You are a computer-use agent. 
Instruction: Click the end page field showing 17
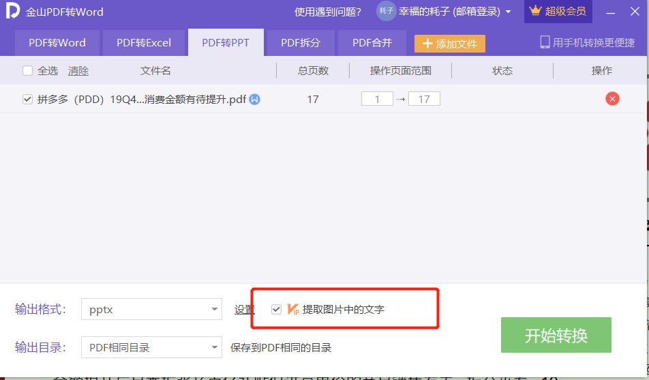[x=424, y=99]
